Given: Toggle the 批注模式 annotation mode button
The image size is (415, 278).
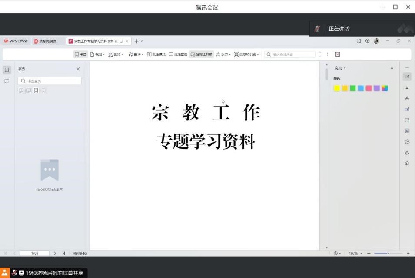Looking at the screenshot, I should coord(156,54).
